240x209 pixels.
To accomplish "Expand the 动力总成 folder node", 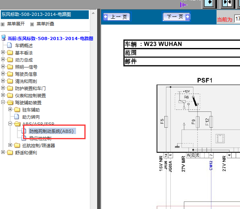I will click(x=3, y=59).
